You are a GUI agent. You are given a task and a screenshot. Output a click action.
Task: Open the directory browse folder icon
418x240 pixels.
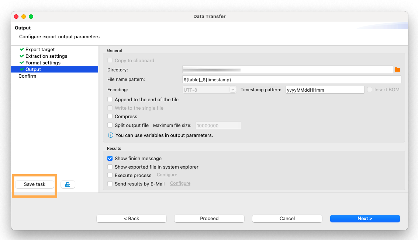click(397, 69)
